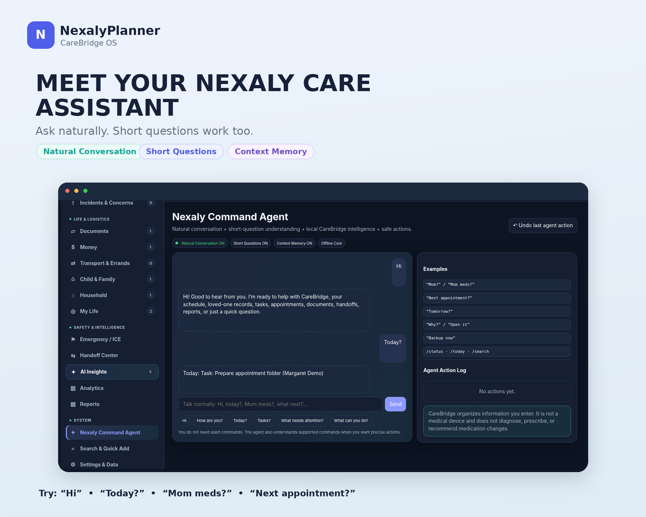Click the 'How are you?' suggestion chip
Image resolution: width=646 pixels, height=517 pixels.
[x=210, y=420]
